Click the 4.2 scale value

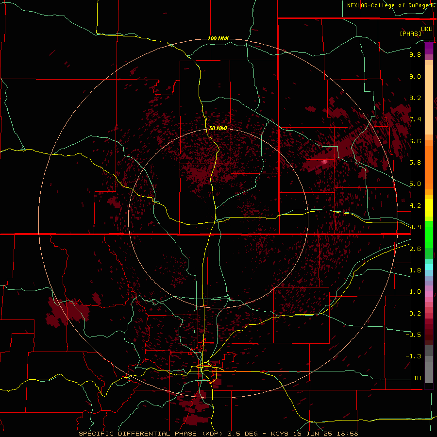(415, 206)
